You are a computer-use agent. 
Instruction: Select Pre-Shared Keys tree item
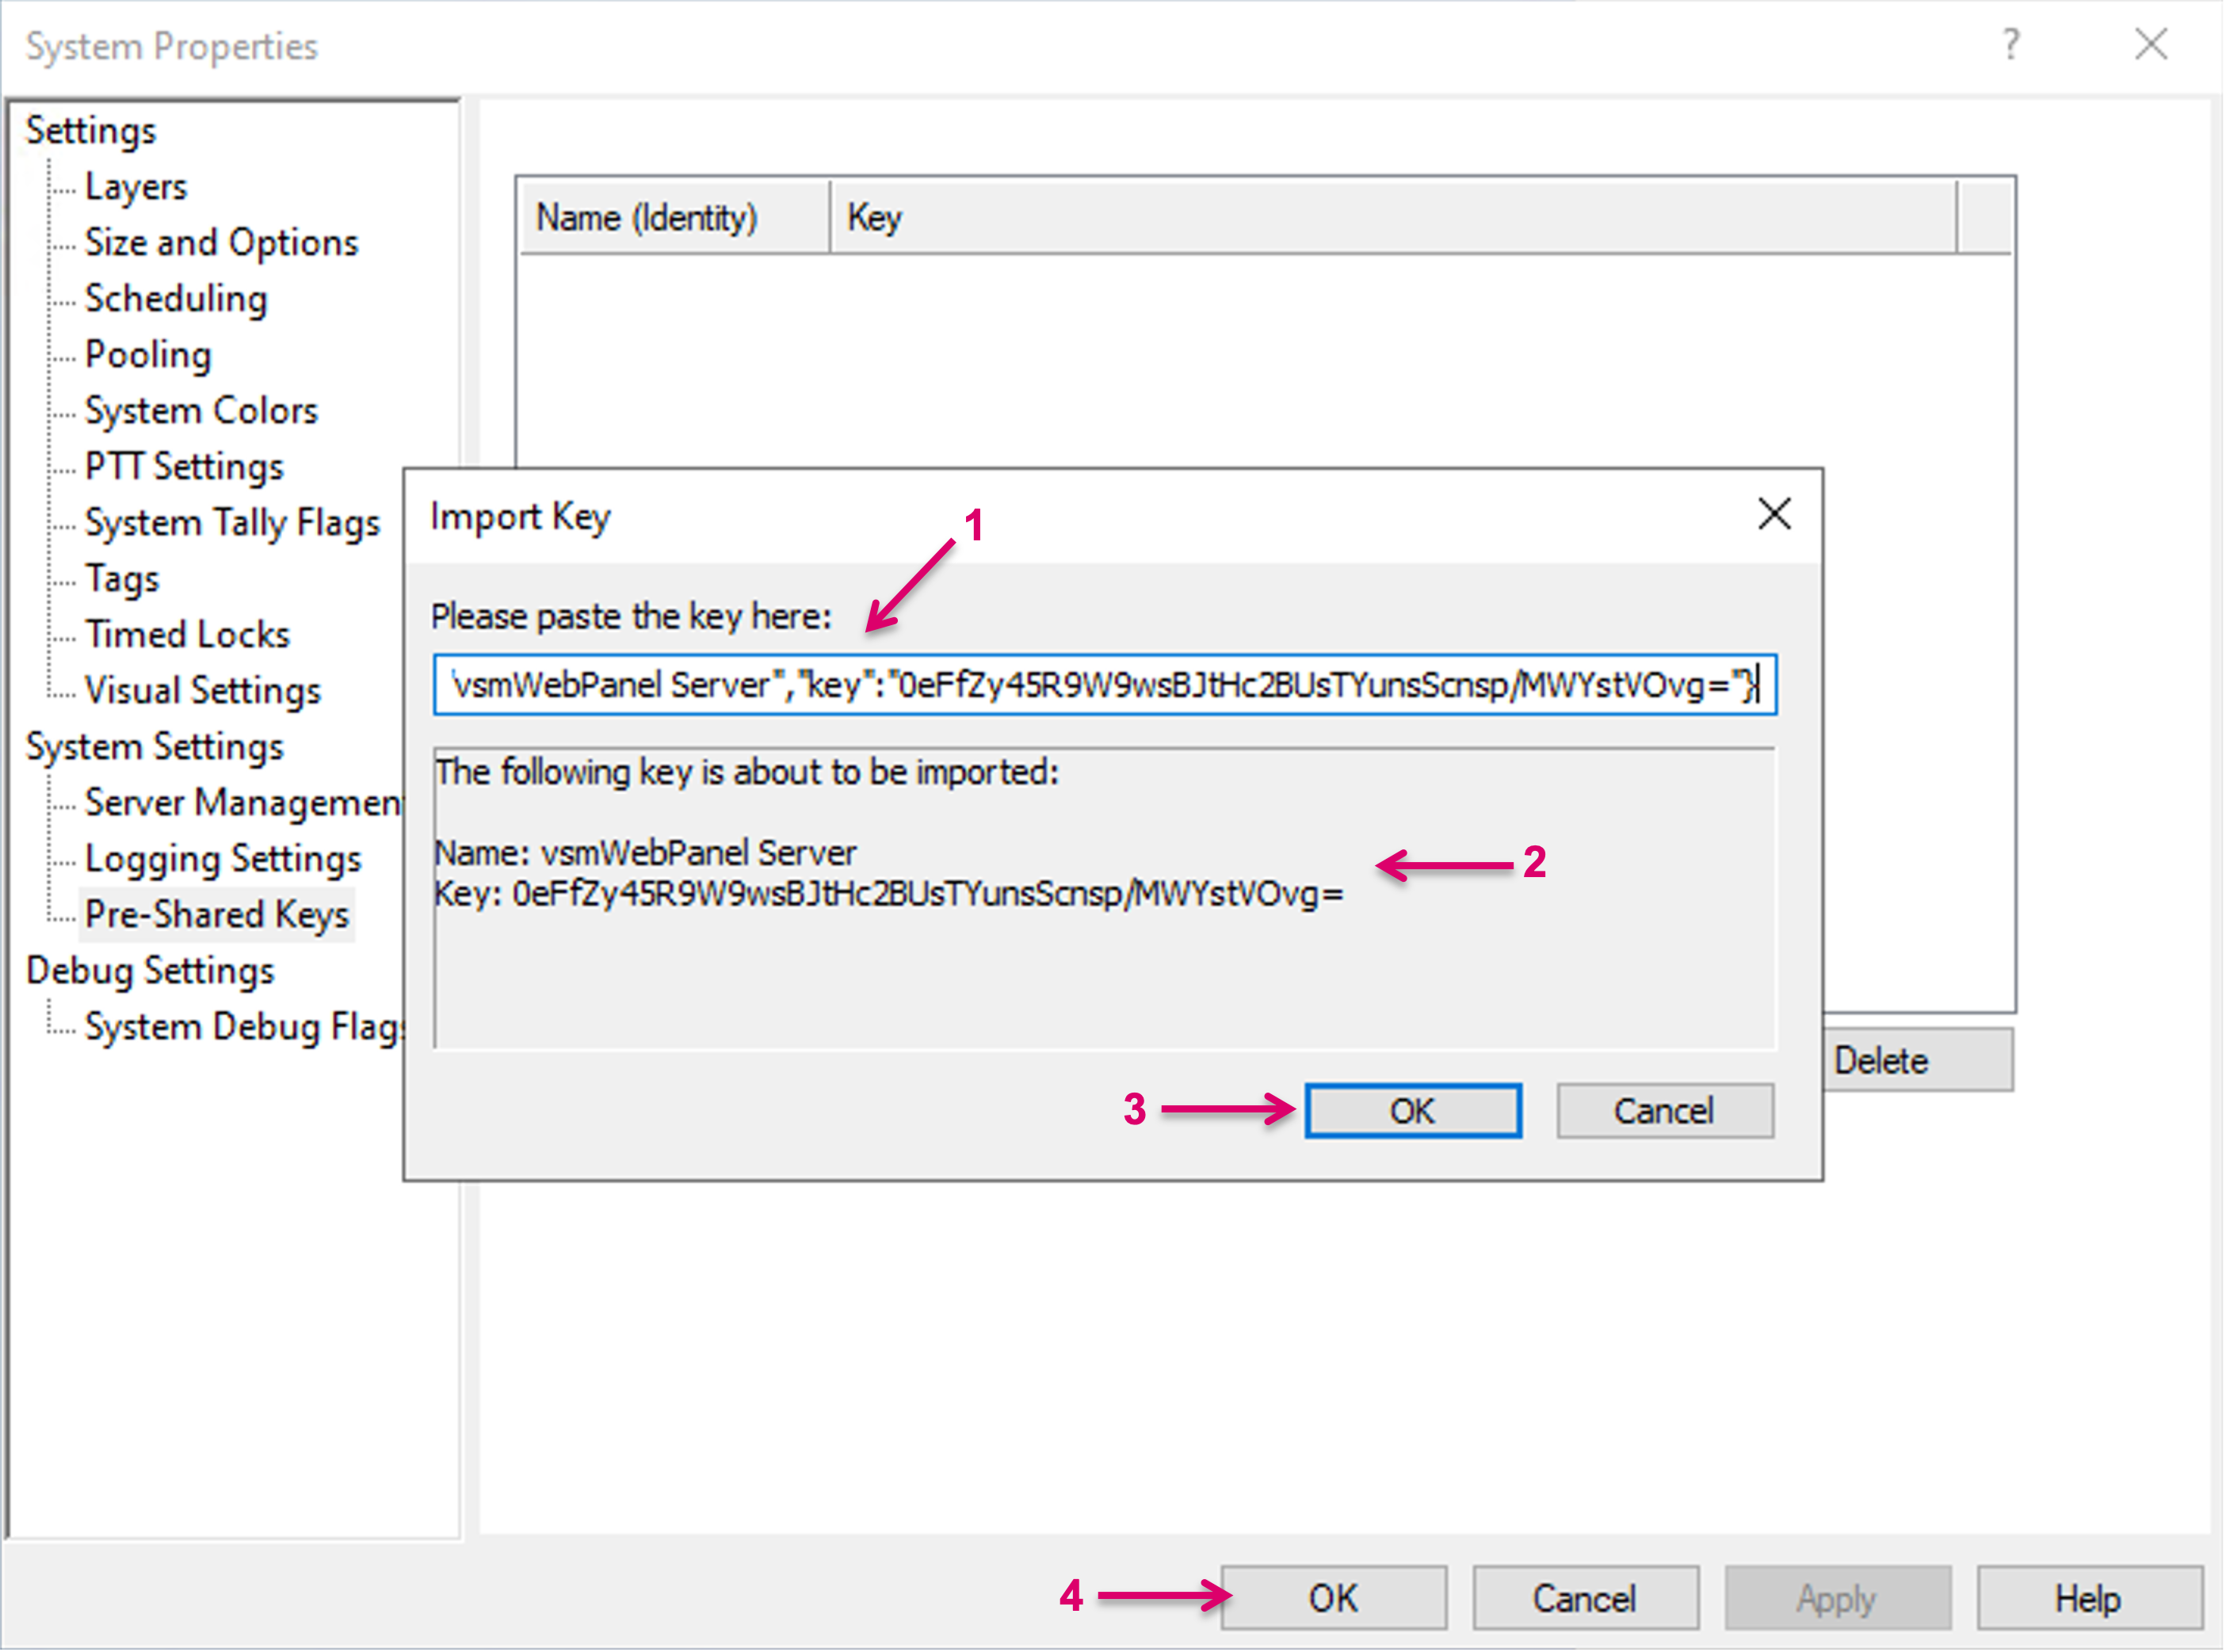pos(217,915)
